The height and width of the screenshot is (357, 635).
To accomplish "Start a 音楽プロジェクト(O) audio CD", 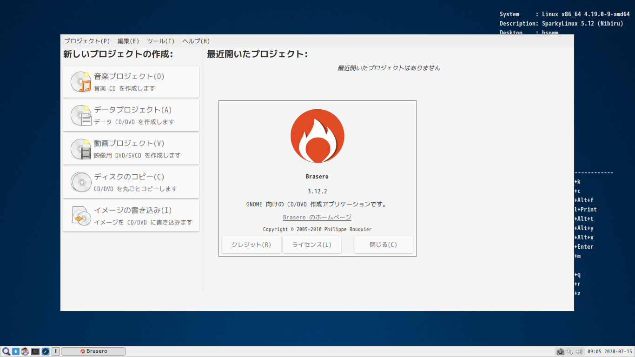I will [x=131, y=82].
